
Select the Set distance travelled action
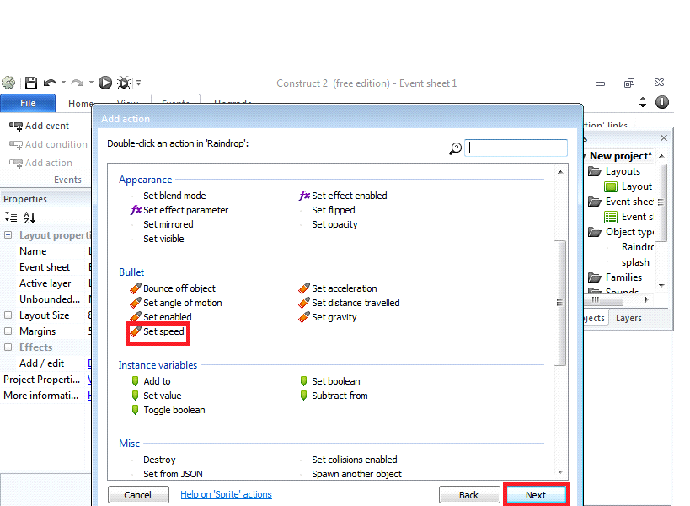coord(349,303)
